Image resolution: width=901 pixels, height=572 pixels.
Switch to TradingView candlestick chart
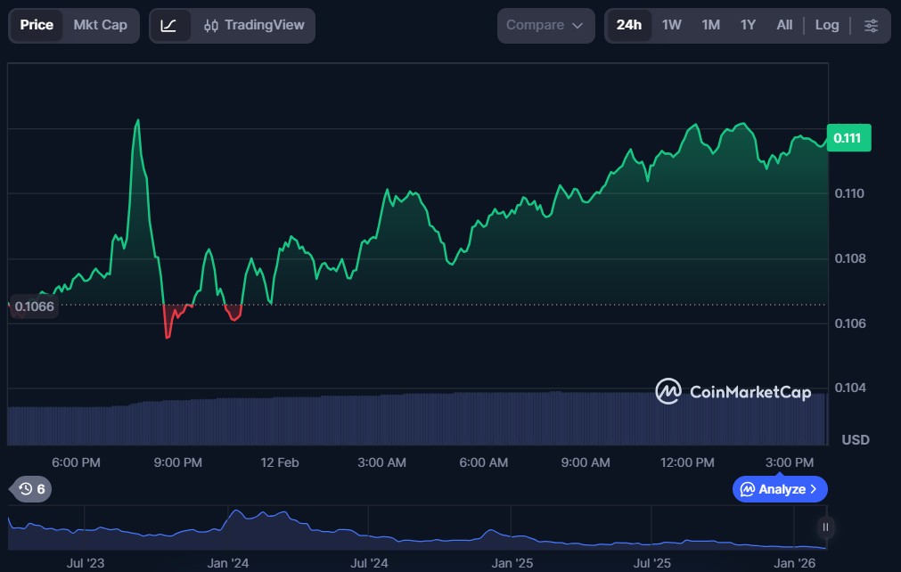[x=254, y=26]
